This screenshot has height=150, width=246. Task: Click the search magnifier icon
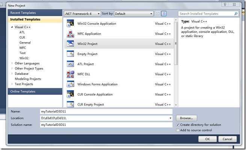[236, 13]
